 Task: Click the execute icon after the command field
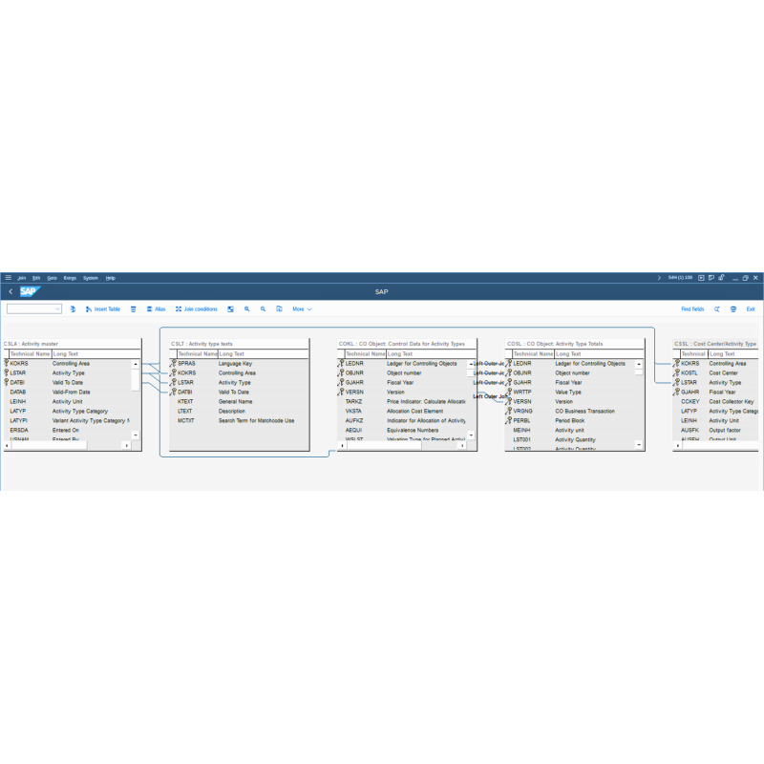tap(73, 308)
